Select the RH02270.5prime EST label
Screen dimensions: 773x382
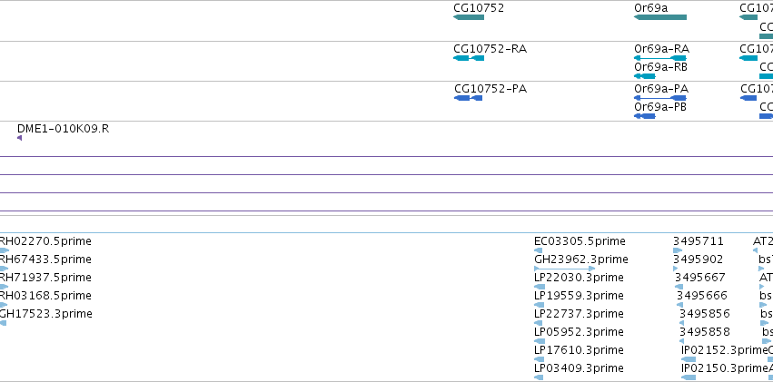[45, 241]
